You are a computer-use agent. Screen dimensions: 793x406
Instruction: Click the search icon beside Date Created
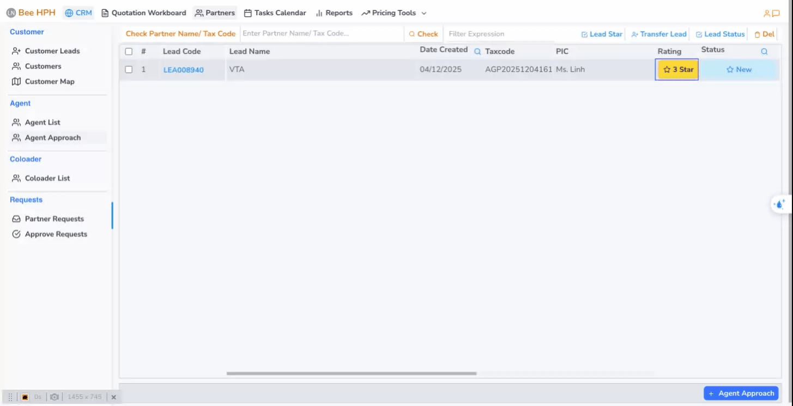click(x=477, y=52)
